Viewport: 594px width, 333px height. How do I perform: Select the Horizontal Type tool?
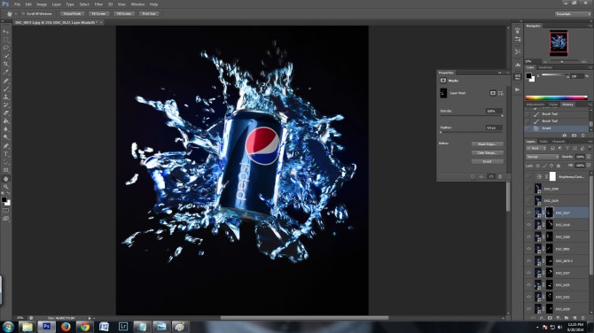5,154
